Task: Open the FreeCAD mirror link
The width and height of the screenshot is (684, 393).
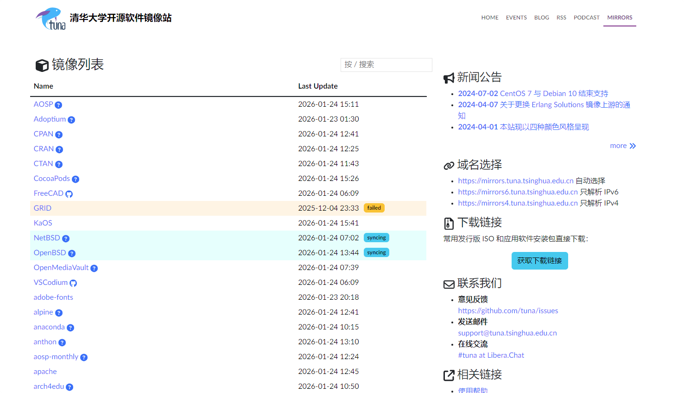Action: 49,193
